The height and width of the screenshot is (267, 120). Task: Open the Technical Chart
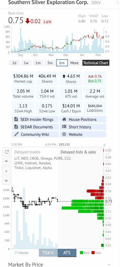pos(96,63)
